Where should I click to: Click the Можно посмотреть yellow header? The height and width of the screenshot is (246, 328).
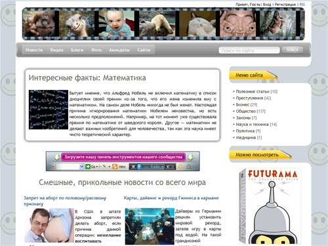[x=260, y=155]
